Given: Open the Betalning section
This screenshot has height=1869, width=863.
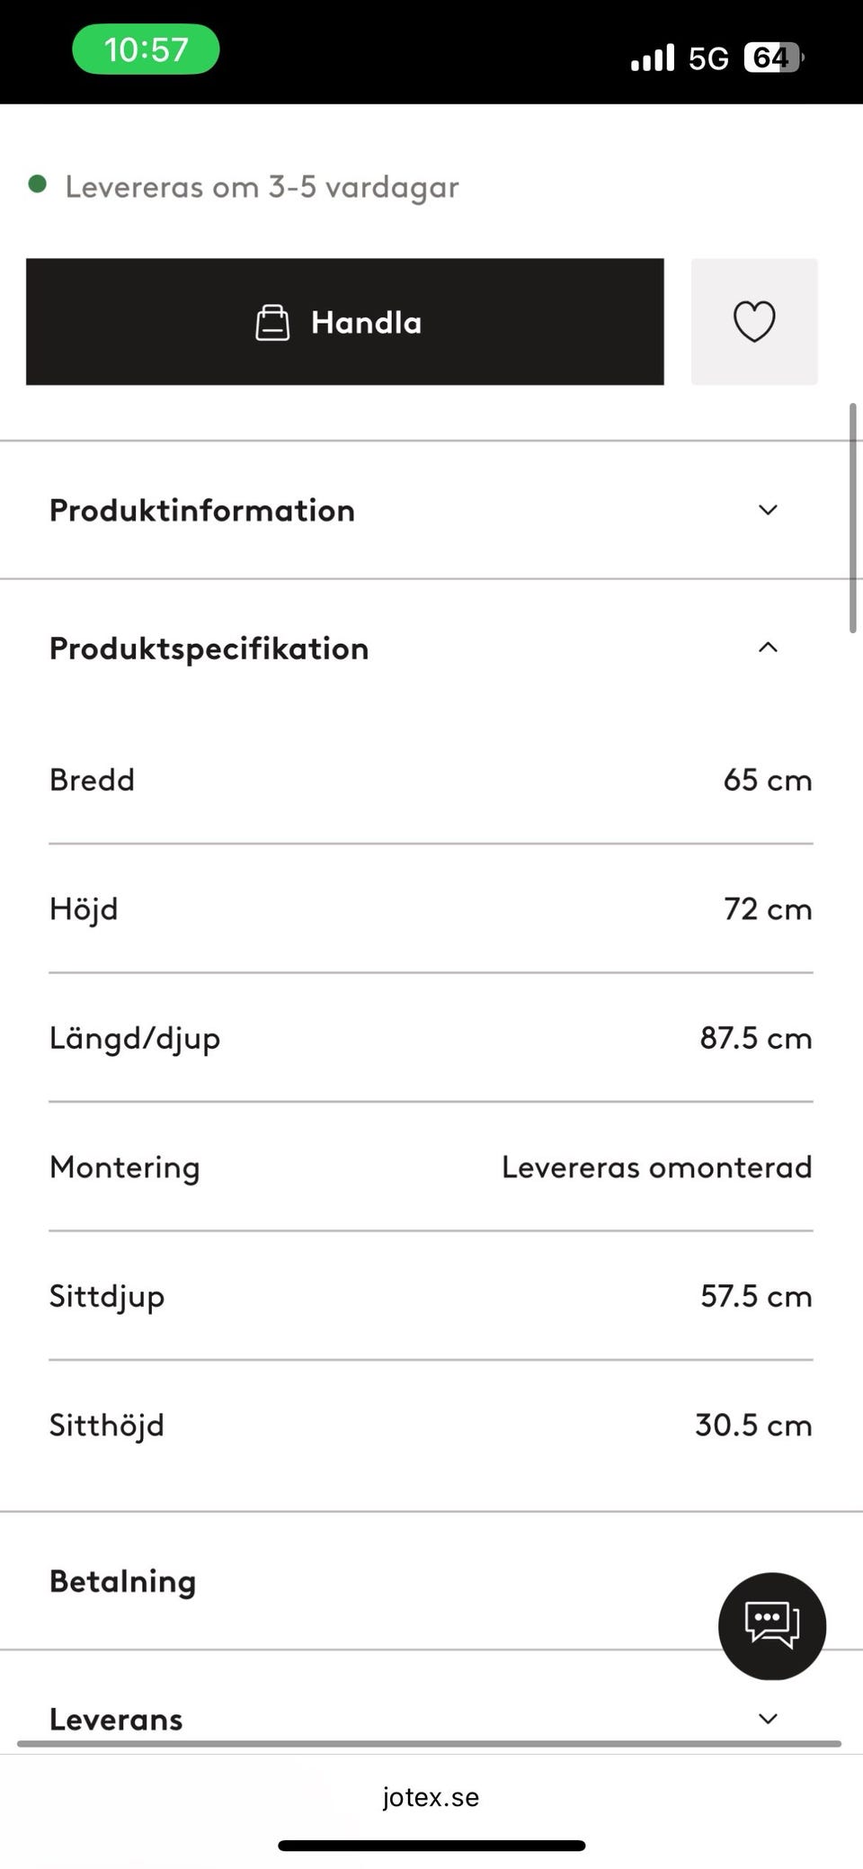Looking at the screenshot, I should click(123, 1581).
